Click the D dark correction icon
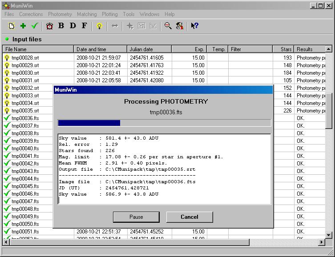The height and width of the screenshot is (257, 335). [x=73, y=26]
